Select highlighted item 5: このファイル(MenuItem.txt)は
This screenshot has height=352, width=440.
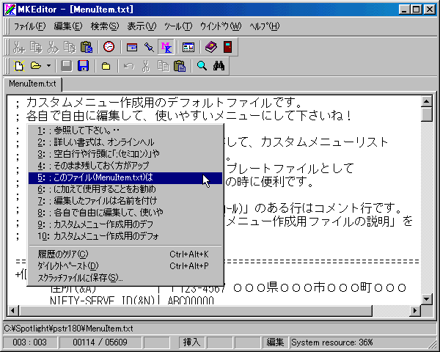pos(125,178)
